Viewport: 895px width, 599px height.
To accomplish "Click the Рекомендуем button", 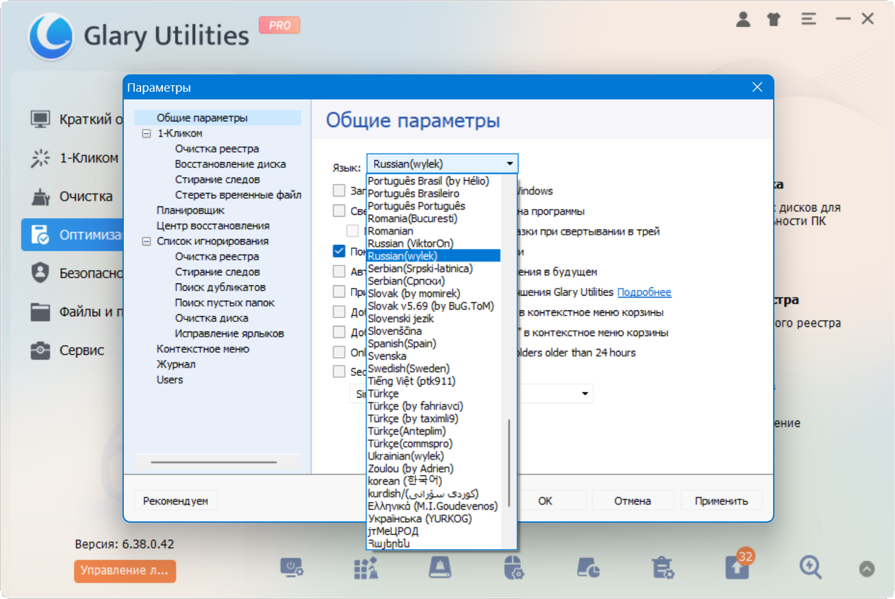I will click(x=176, y=501).
